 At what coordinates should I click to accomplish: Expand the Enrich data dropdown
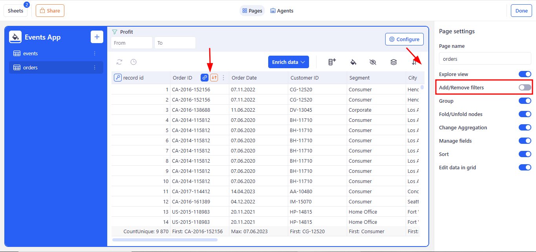pos(288,62)
